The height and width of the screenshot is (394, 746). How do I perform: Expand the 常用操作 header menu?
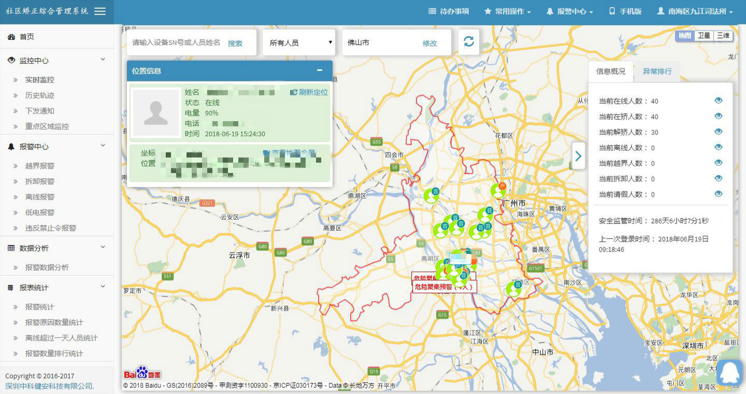pos(507,11)
